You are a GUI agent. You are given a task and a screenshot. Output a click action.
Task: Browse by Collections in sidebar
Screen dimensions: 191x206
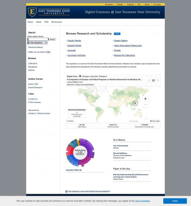coord(33,63)
